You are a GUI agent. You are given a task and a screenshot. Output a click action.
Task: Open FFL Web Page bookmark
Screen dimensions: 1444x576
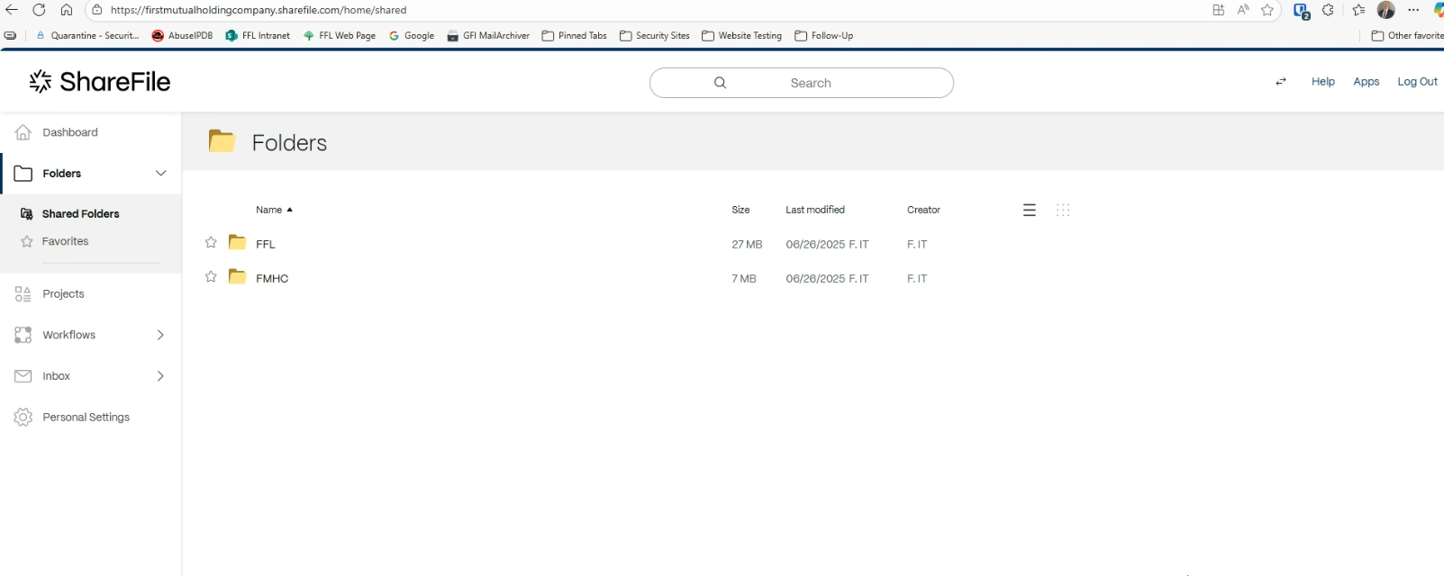pos(340,36)
